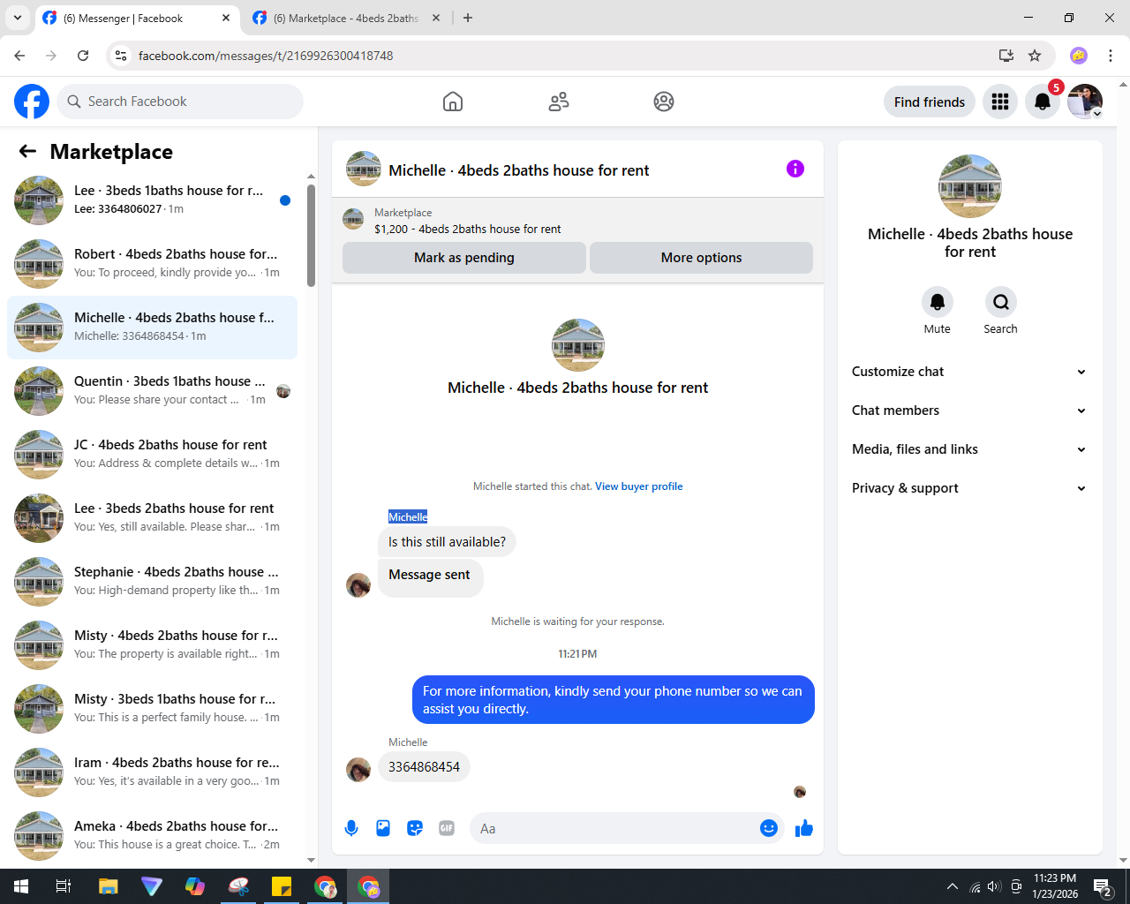
Task: Open the Facebook logo home link
Action: tap(32, 102)
